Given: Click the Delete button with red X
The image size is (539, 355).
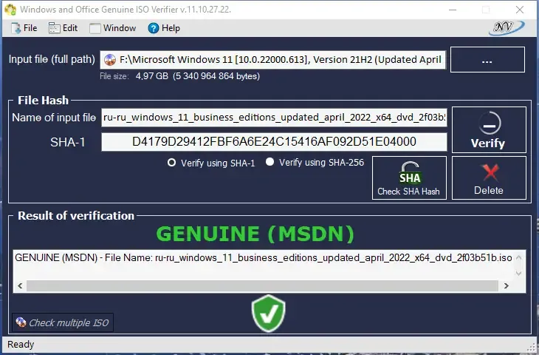Looking at the screenshot, I should 489,178.
